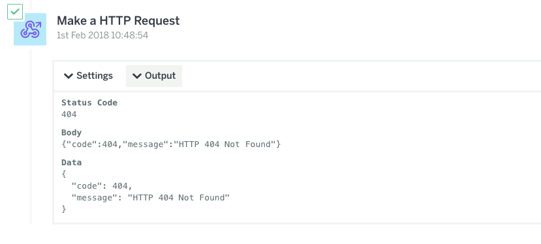Click the Make a HTTP Request title
The height and width of the screenshot is (244, 541).
tap(118, 21)
